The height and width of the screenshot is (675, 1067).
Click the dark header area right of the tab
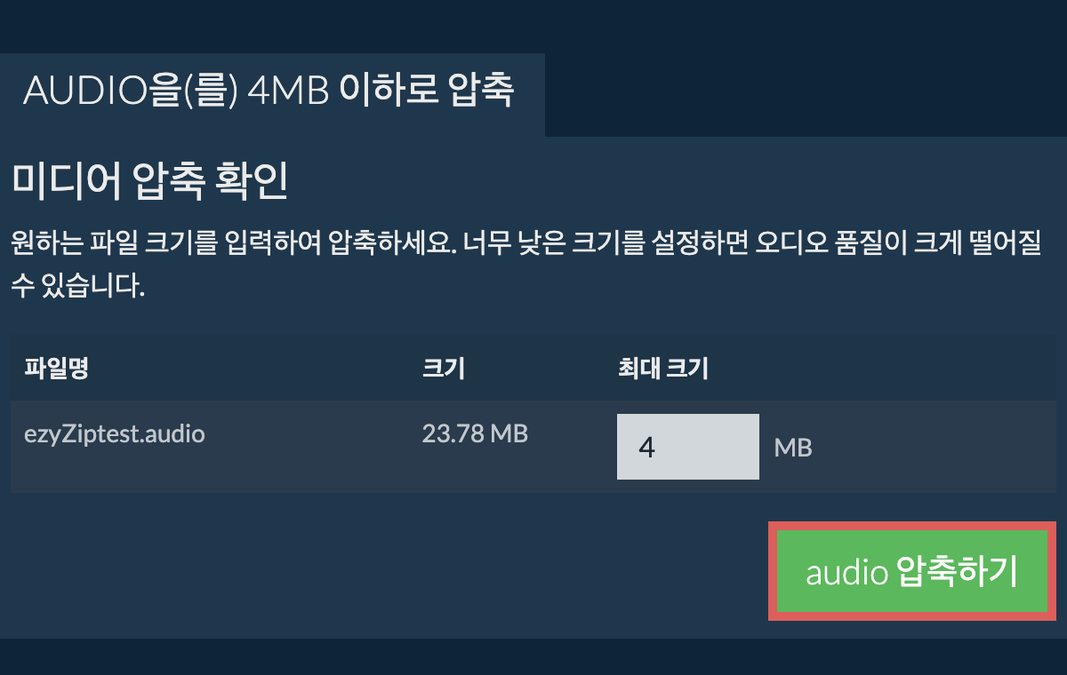click(806, 94)
